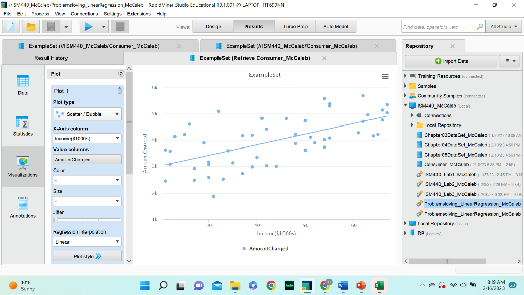Open the All Studio search scope dropdown

504,27
